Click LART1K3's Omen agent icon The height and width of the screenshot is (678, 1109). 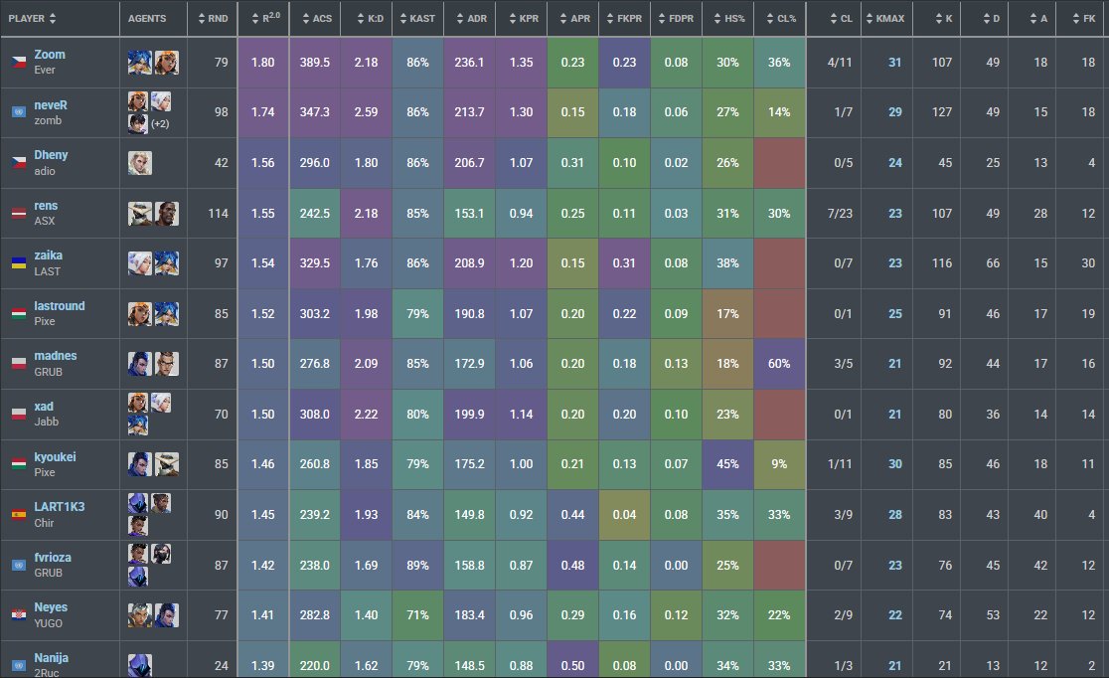pyautogui.click(x=138, y=503)
